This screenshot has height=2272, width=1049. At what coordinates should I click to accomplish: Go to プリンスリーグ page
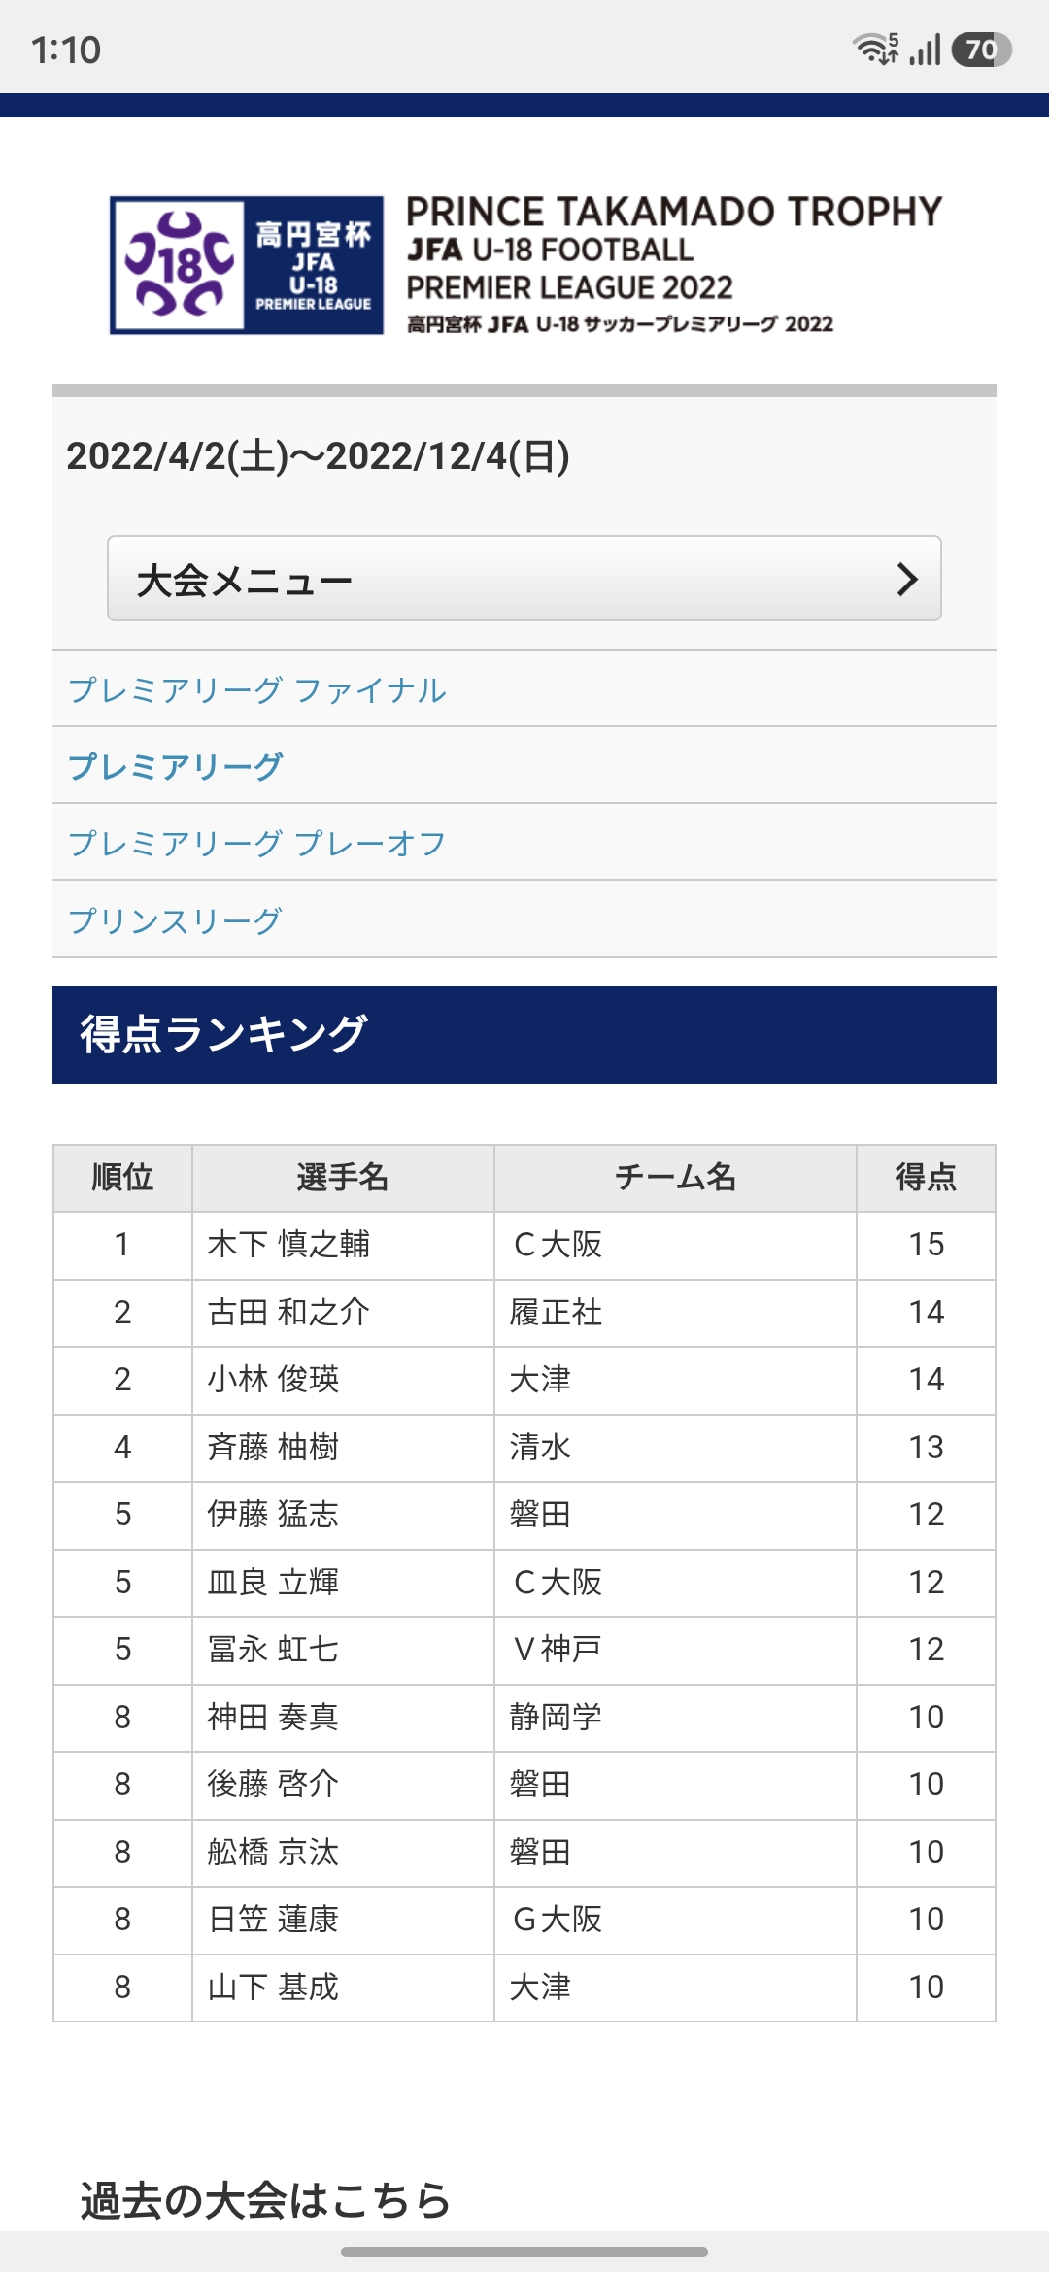point(175,920)
